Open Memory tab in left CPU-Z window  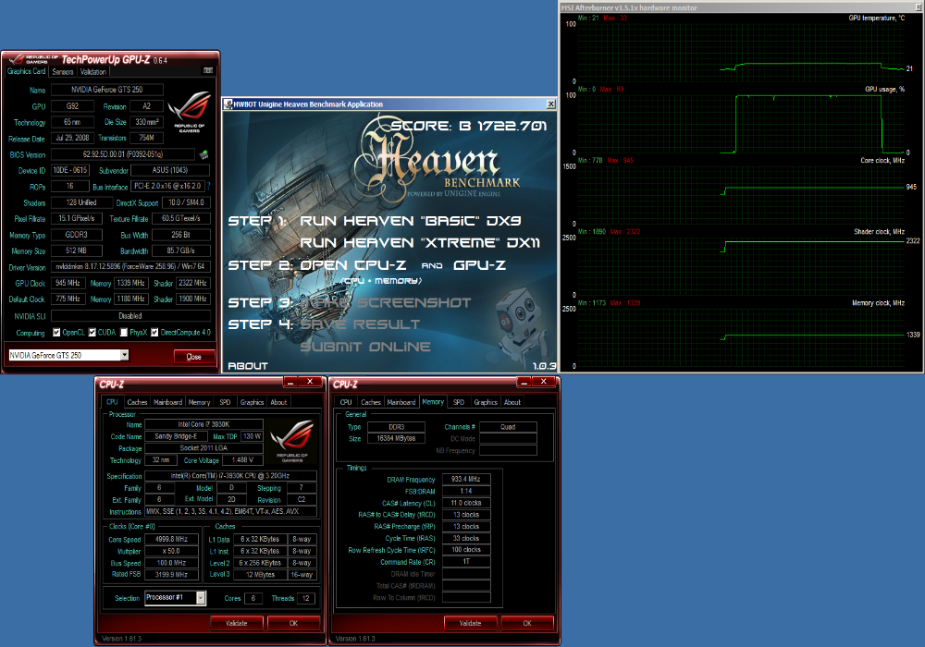click(x=199, y=402)
